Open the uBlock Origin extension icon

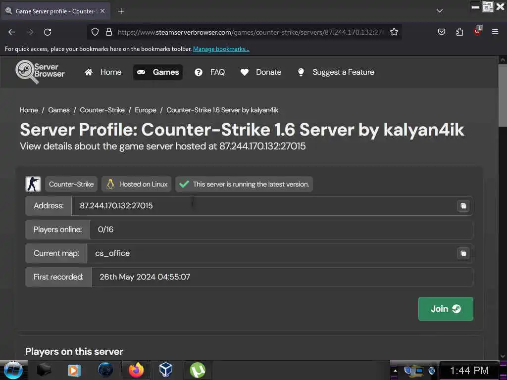[477, 31]
